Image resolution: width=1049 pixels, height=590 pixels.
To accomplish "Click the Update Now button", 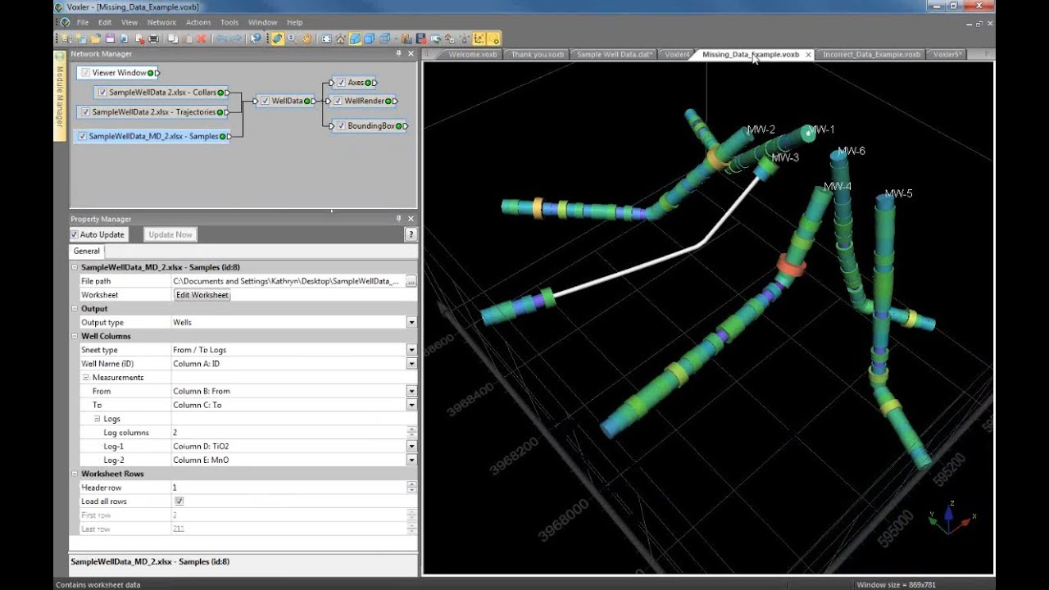I will click(x=170, y=234).
